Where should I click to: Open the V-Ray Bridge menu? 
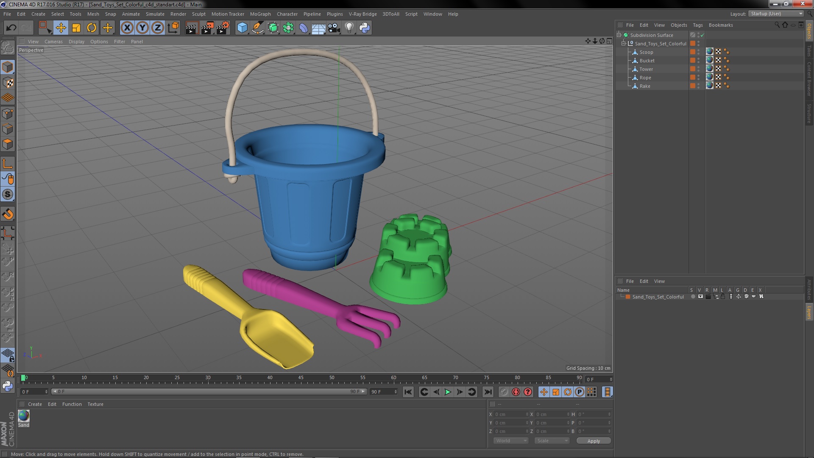pos(362,14)
